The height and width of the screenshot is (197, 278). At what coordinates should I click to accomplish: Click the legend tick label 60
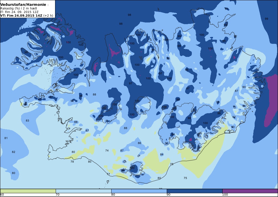(x=2, y=195)
